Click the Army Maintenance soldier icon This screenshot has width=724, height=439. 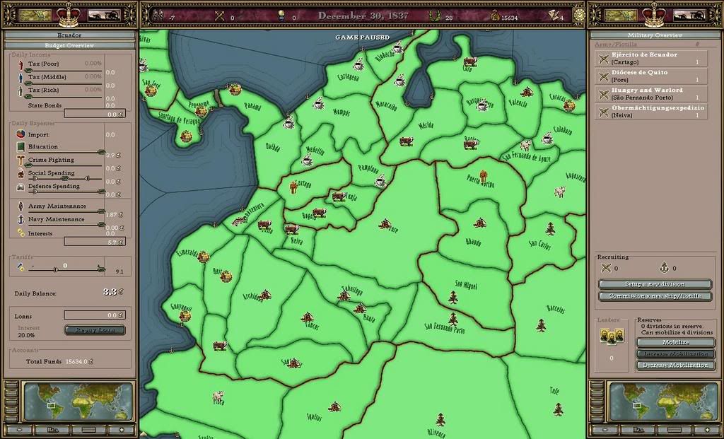coord(21,206)
